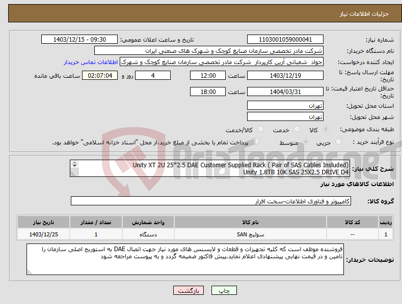
Task: Click the نام دستگاه خریدار label
Action: 370,51
